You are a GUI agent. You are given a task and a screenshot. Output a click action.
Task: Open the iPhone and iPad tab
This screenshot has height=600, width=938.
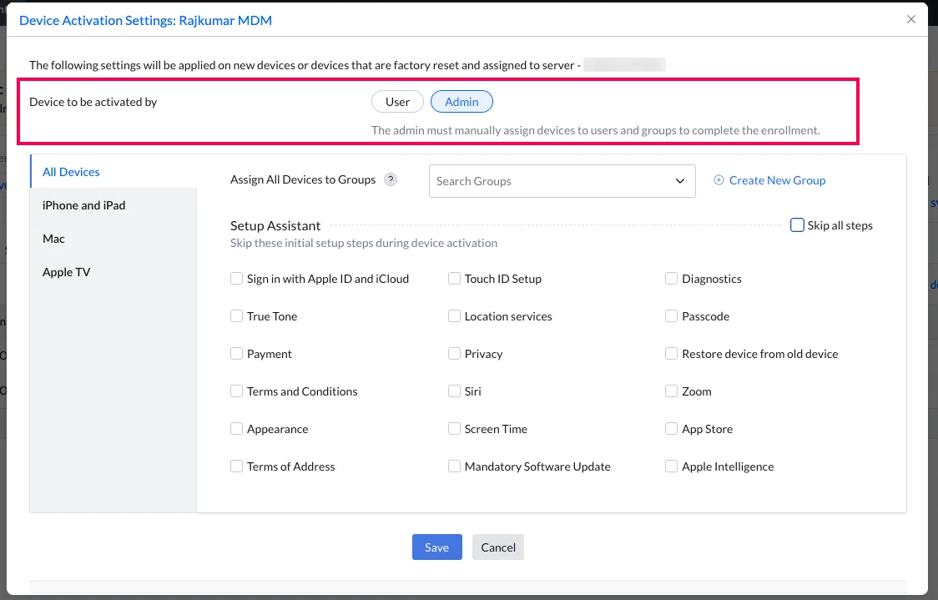113,205
